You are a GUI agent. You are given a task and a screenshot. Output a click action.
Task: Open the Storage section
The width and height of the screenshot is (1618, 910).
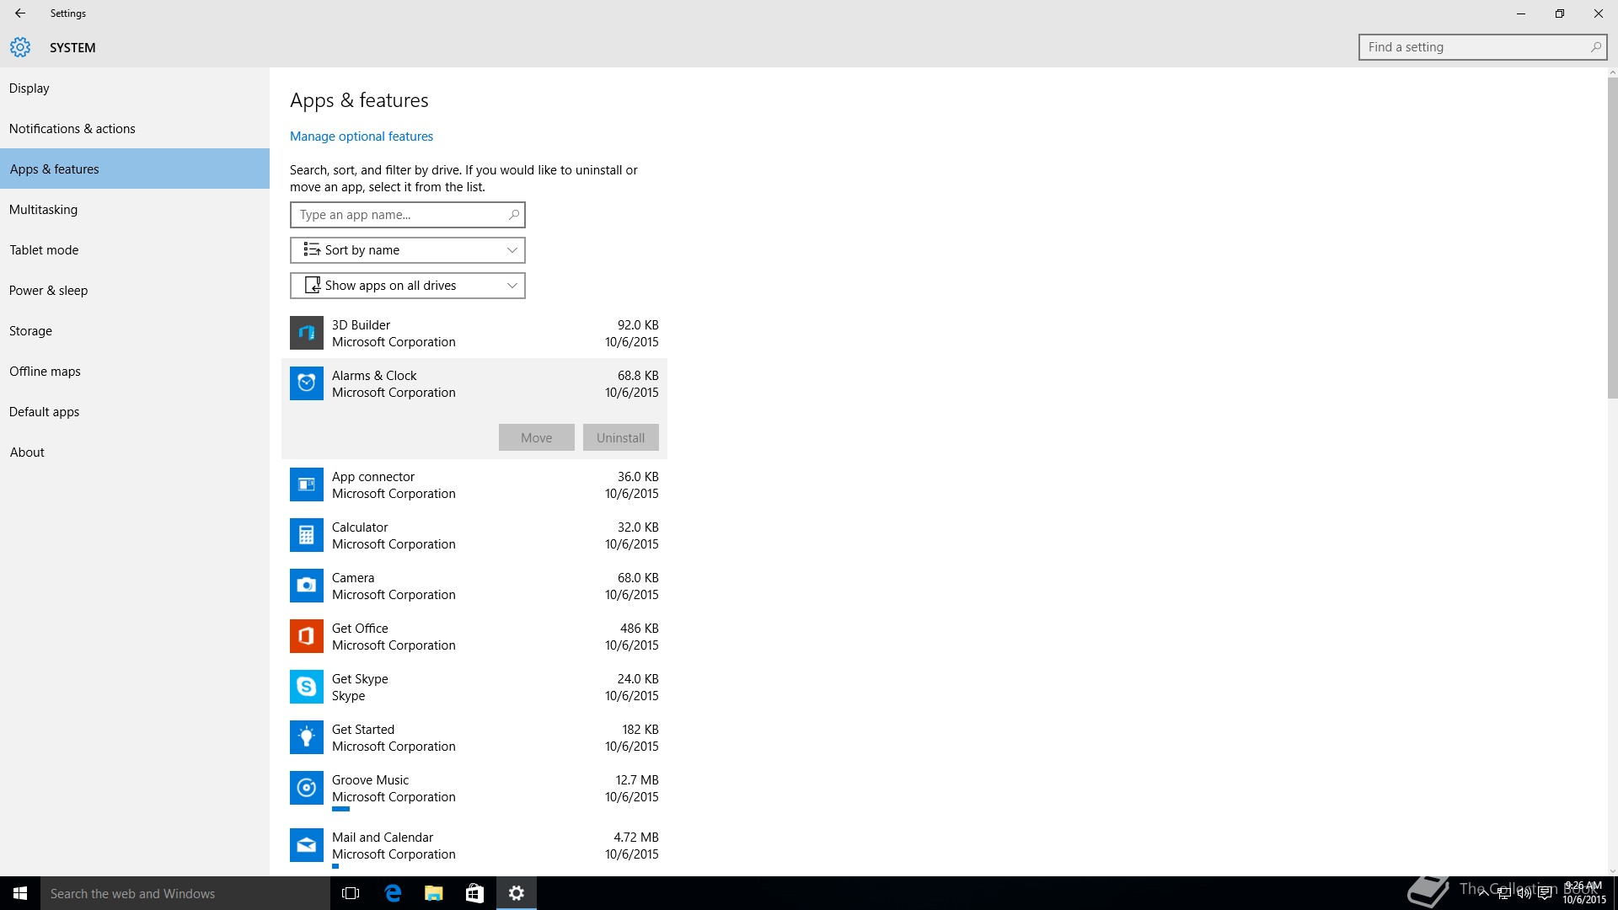(x=135, y=331)
